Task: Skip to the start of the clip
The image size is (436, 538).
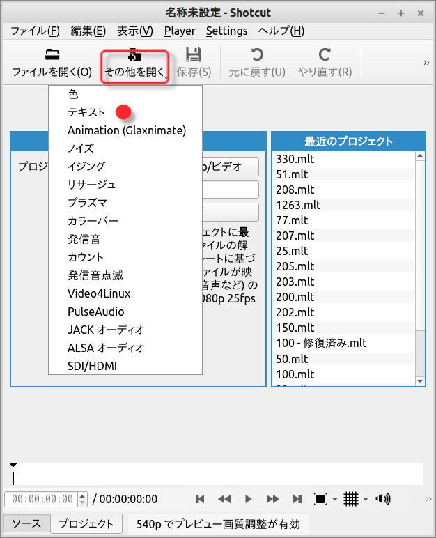Action: [200, 499]
